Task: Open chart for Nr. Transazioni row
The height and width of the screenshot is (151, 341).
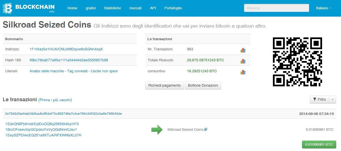Action: (x=243, y=50)
